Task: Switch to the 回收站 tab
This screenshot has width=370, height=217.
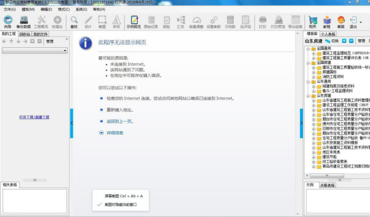Action: click(x=24, y=34)
